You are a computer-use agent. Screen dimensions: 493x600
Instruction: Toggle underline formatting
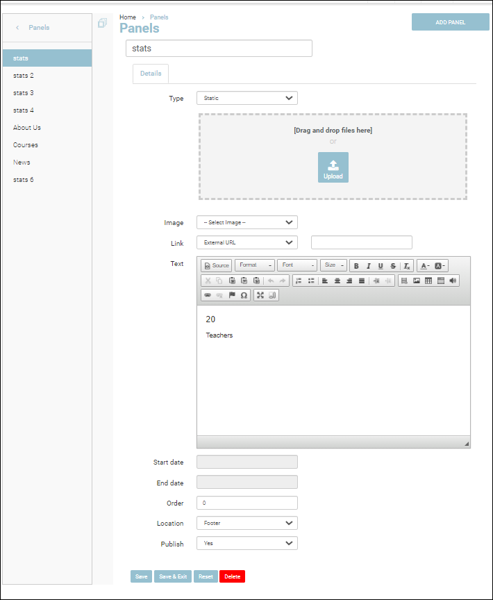pos(381,266)
